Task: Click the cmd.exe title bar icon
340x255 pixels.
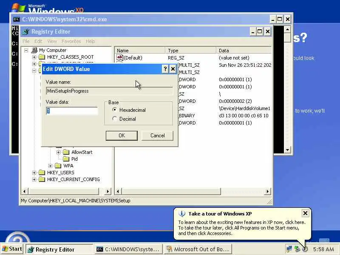Action: click(x=16, y=19)
